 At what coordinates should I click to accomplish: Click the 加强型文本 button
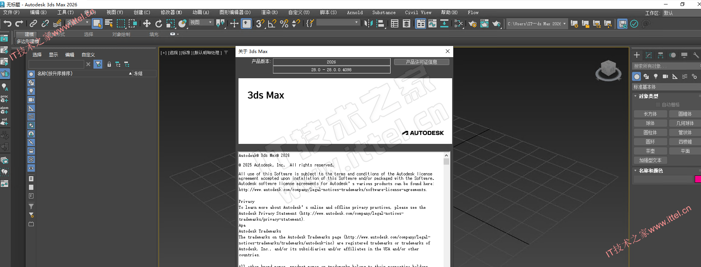(650, 160)
